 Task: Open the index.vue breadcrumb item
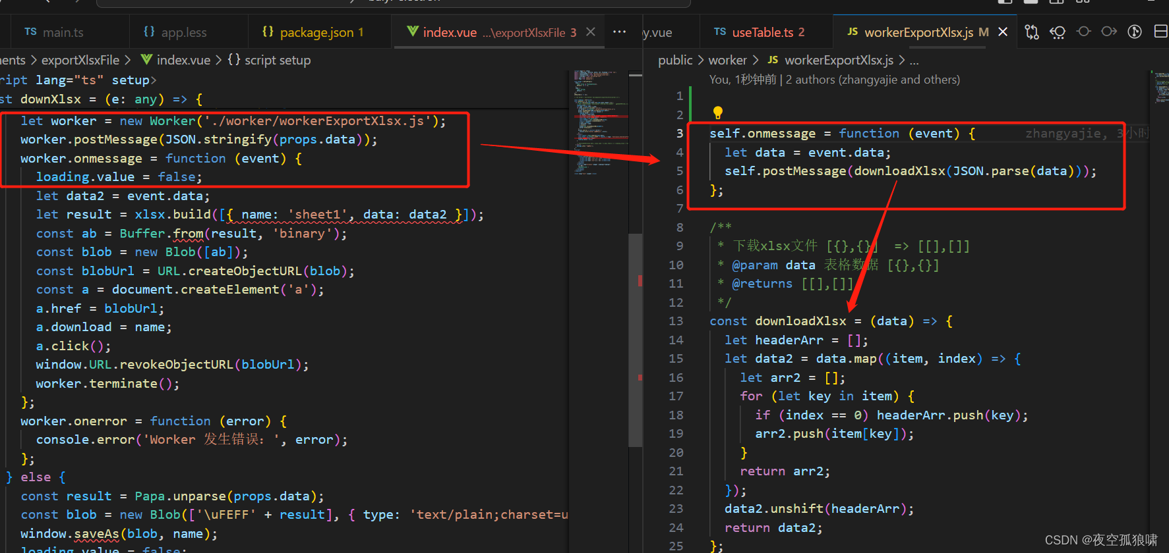(x=183, y=60)
